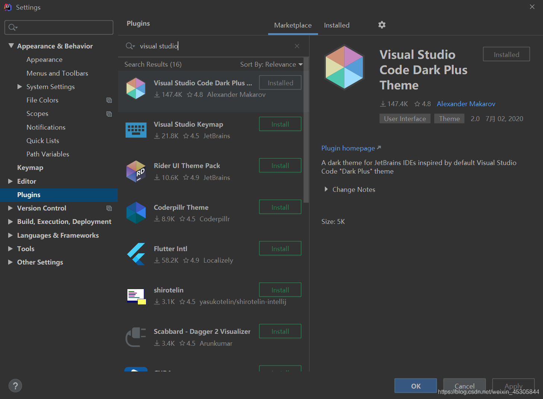Click the User Interface tag

(405, 118)
